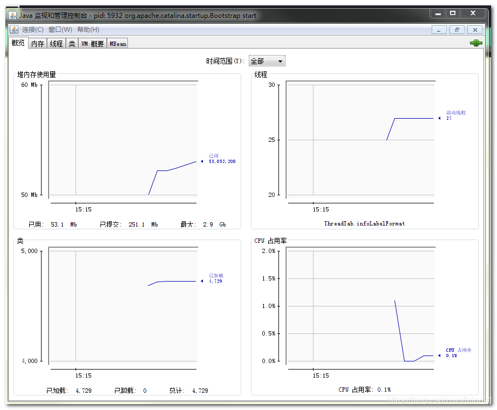
Task: Click the Java icon beside the 连接 menu
Action: 14,30
